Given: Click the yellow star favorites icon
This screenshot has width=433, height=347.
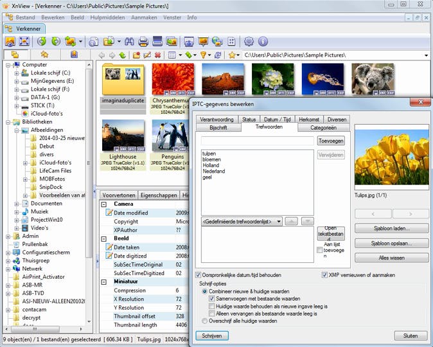Looking at the screenshot, I should [232, 55].
